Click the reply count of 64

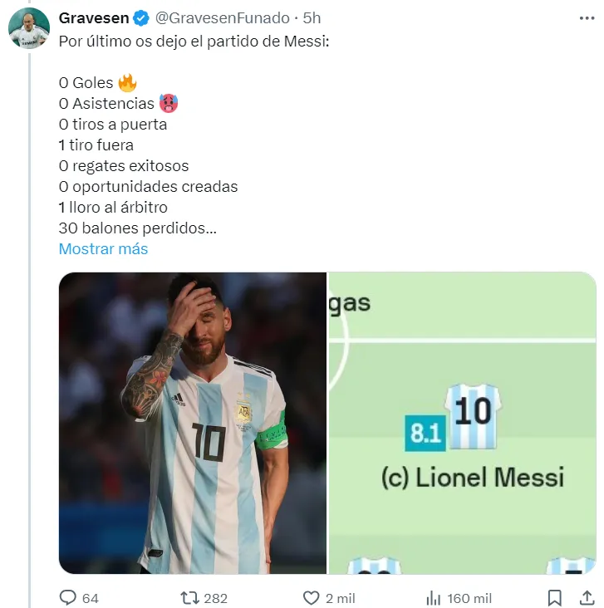tap(91, 598)
